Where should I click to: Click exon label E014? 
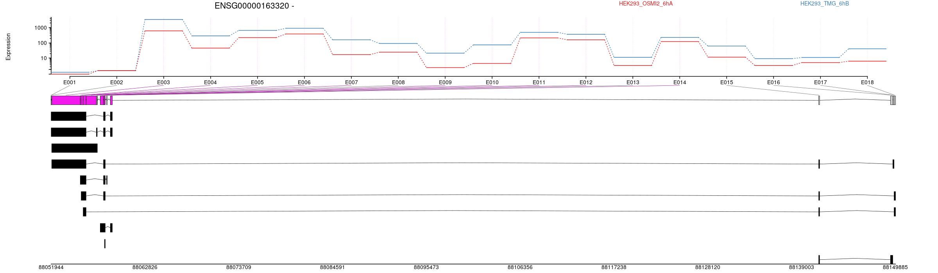tap(680, 82)
